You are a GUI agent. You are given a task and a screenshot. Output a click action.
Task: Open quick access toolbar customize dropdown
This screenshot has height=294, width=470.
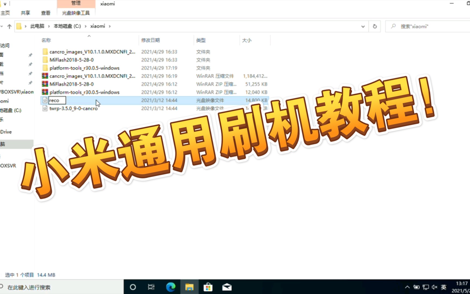tap(5, 4)
